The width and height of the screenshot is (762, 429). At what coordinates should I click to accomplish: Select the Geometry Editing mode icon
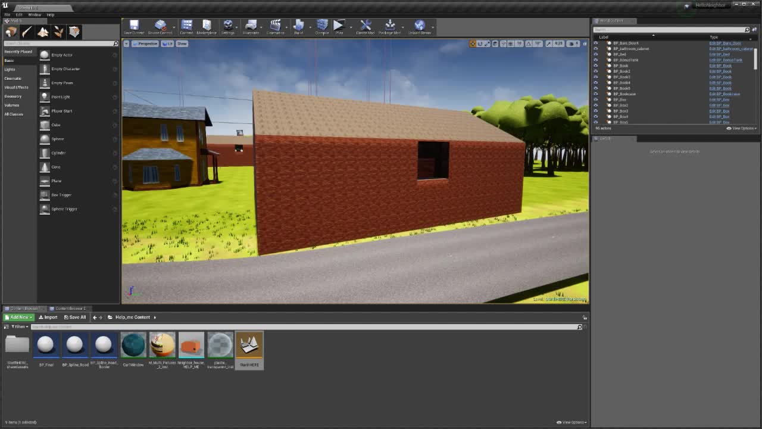click(74, 32)
